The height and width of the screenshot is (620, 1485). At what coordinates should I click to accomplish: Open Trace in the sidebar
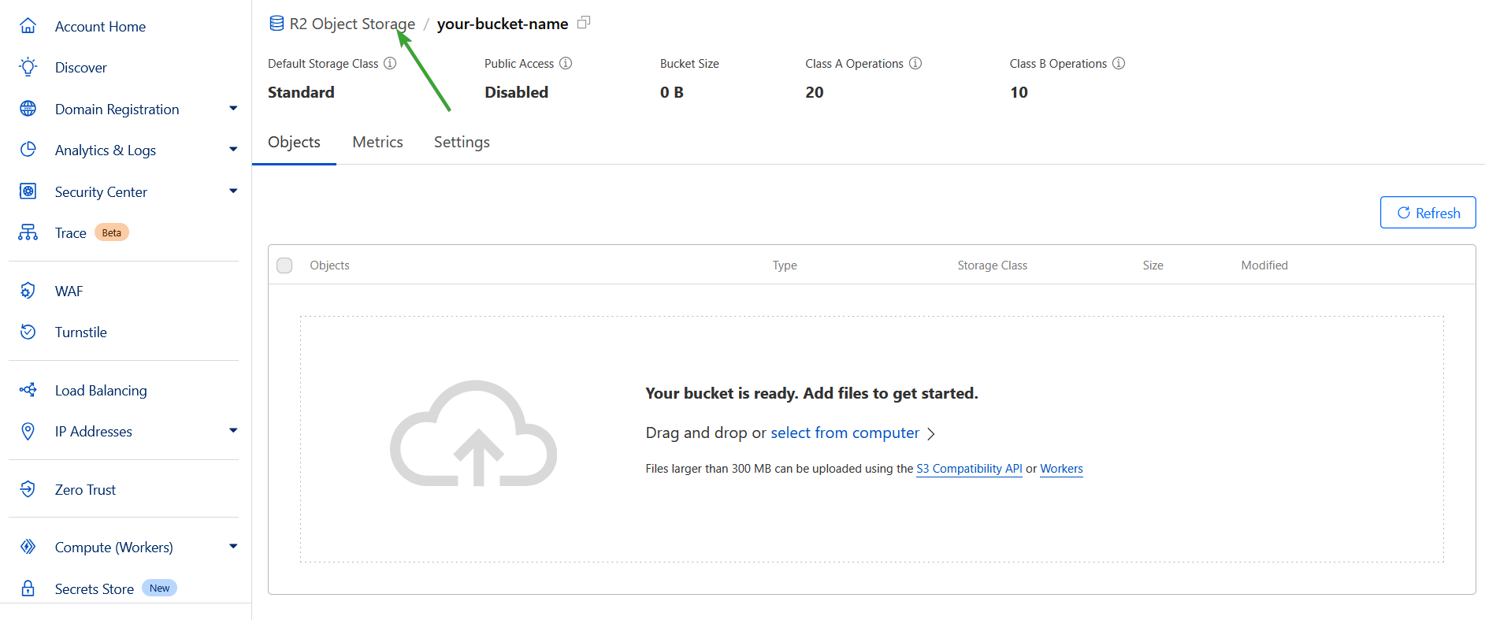pos(71,232)
